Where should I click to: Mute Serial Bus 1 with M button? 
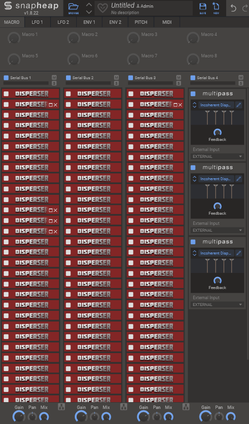click(x=54, y=78)
